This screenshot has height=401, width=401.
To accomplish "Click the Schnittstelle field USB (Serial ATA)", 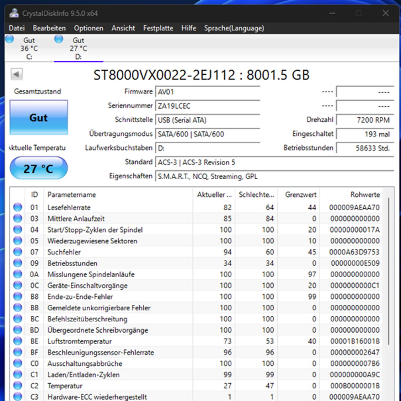I will click(x=207, y=120).
